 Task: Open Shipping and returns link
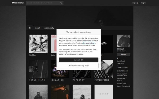coord(121,79)
